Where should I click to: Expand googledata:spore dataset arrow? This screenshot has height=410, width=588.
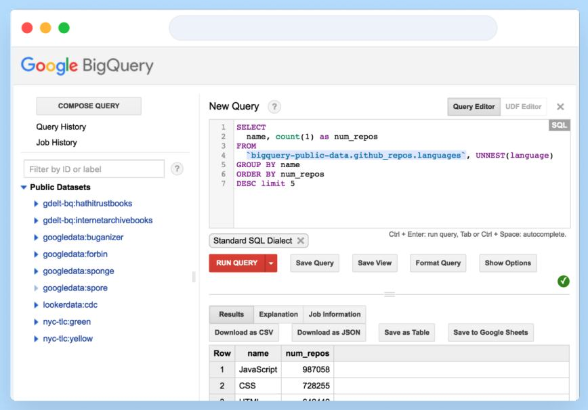[x=36, y=288]
